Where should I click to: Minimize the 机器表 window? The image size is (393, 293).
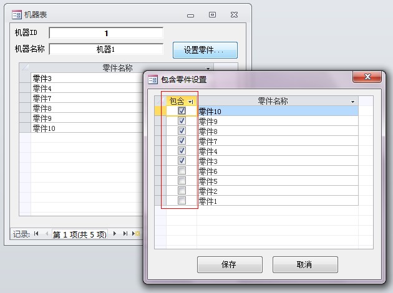pyautogui.click(x=190, y=16)
